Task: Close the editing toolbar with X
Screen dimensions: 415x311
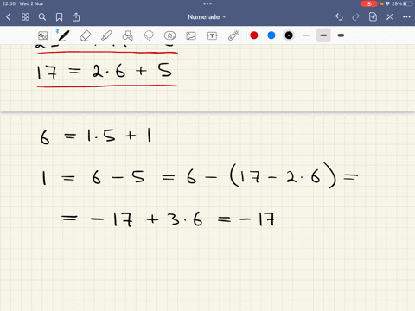Action: [390, 17]
